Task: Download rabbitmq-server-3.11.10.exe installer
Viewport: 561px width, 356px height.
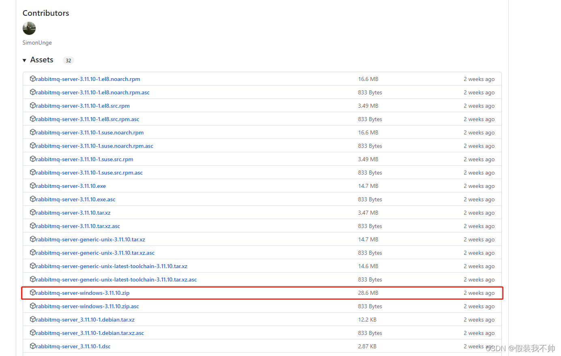Action: coord(71,186)
